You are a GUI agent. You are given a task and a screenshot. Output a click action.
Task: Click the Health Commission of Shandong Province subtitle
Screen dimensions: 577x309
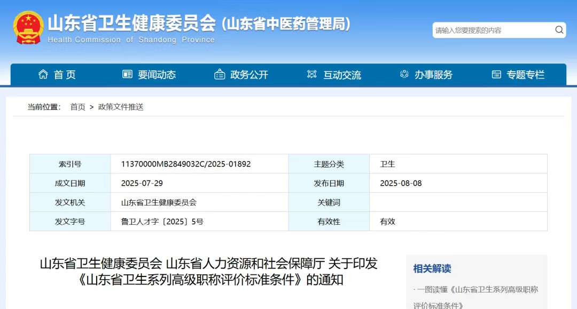pyautogui.click(x=131, y=39)
